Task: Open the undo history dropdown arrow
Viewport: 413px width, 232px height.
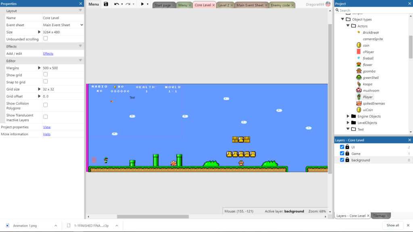Action: [122, 4]
